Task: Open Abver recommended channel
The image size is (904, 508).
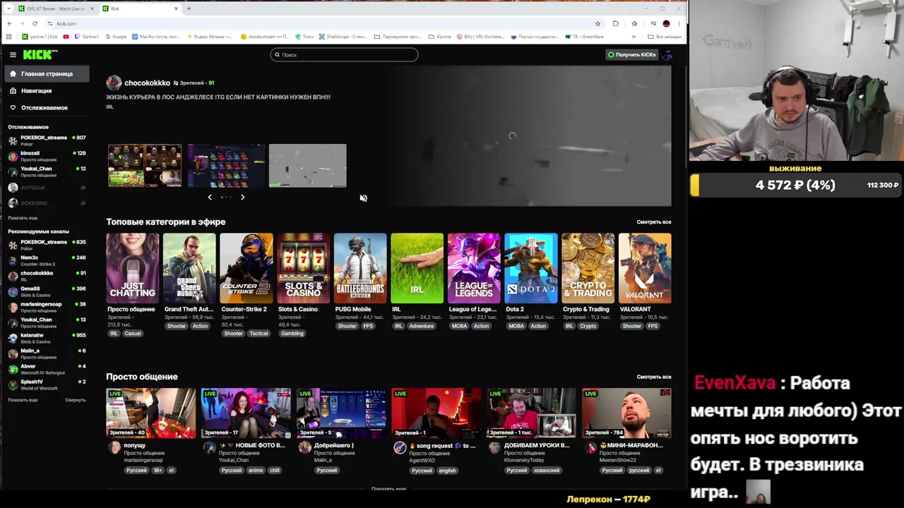Action: click(x=46, y=369)
